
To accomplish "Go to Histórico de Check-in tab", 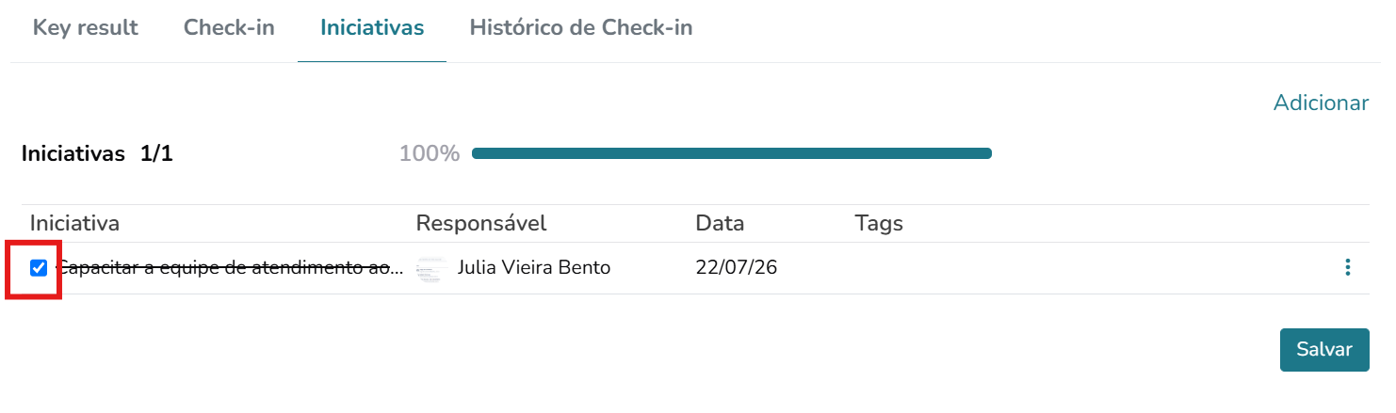I will 581,28.
